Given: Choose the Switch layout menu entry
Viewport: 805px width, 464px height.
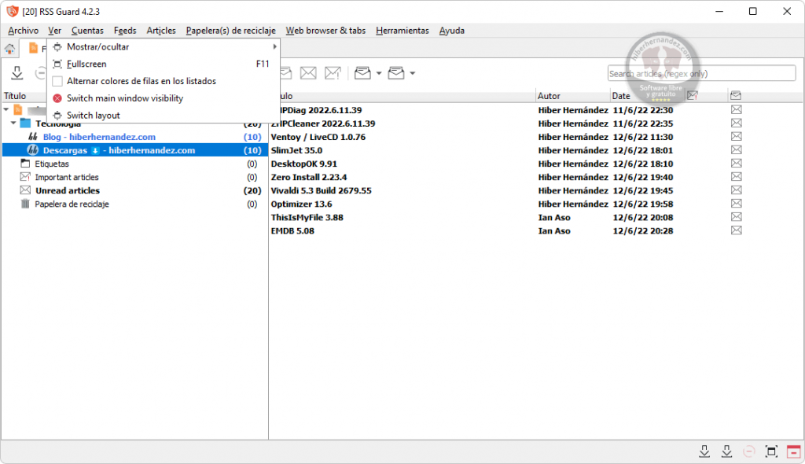Looking at the screenshot, I should (x=164, y=116).
